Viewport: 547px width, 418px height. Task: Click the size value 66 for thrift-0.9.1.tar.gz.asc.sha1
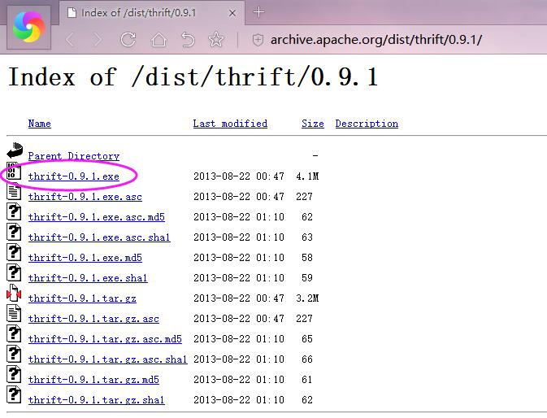coord(307,359)
